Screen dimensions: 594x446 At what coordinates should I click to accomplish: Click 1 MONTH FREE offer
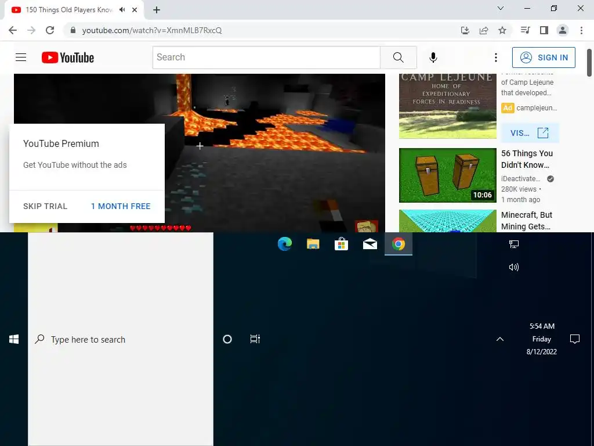pos(121,206)
